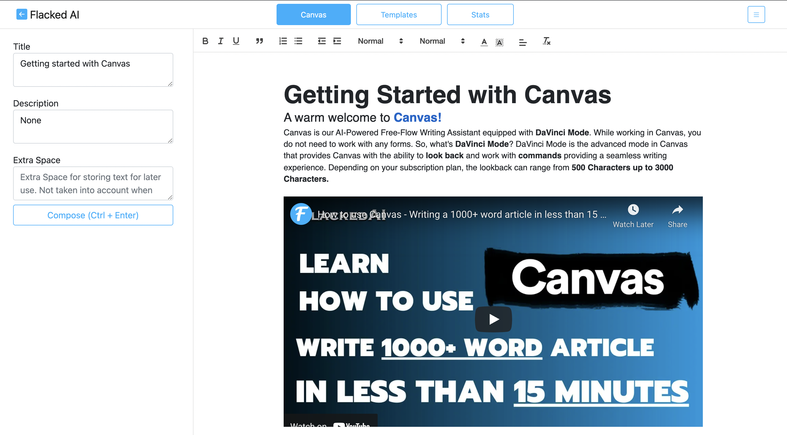Focus the Description text field
The width and height of the screenshot is (787, 435).
pos(93,127)
